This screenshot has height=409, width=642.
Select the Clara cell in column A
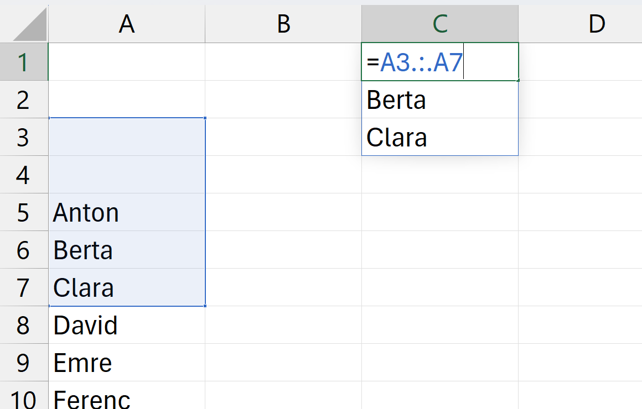click(x=127, y=287)
